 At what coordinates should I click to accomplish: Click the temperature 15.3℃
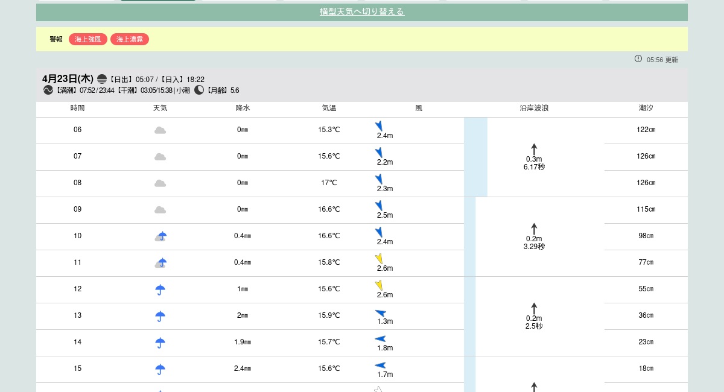tap(329, 130)
